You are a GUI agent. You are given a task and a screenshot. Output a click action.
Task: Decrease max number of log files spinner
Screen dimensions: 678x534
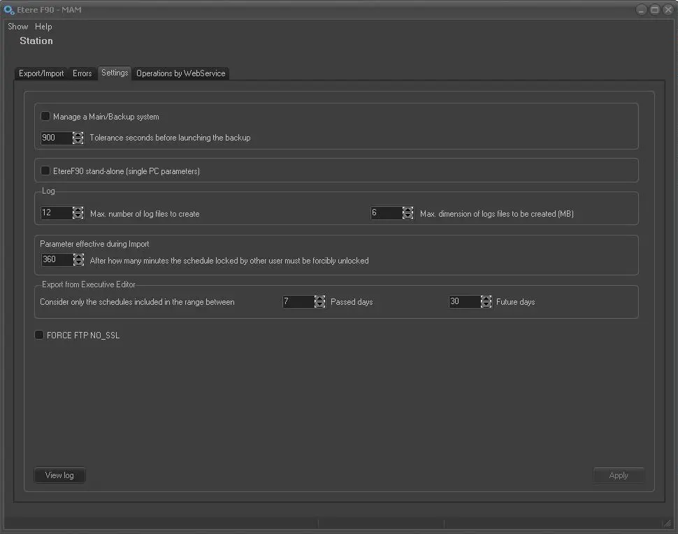pos(78,217)
